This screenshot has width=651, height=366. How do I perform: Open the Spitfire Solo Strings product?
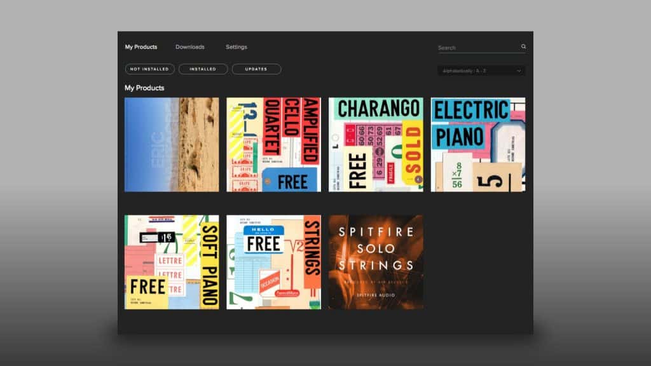tap(374, 261)
